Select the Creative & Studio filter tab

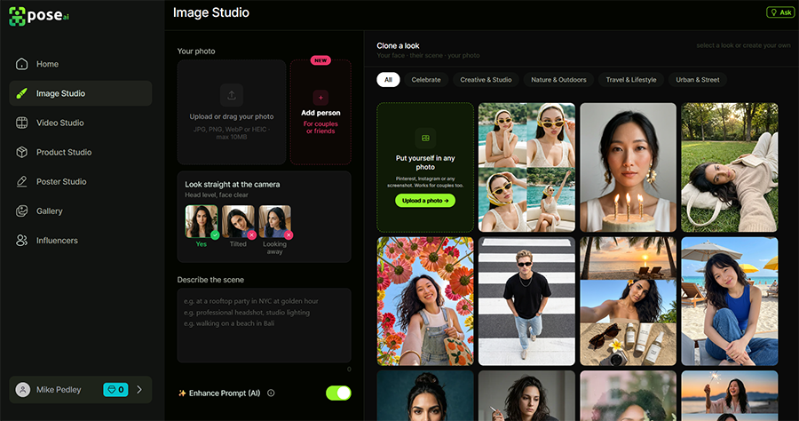486,80
